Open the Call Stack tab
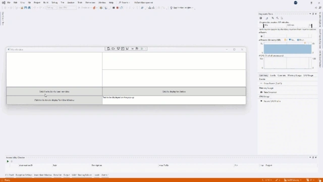The width and height of the screenshot is (323, 182). click(10, 175)
